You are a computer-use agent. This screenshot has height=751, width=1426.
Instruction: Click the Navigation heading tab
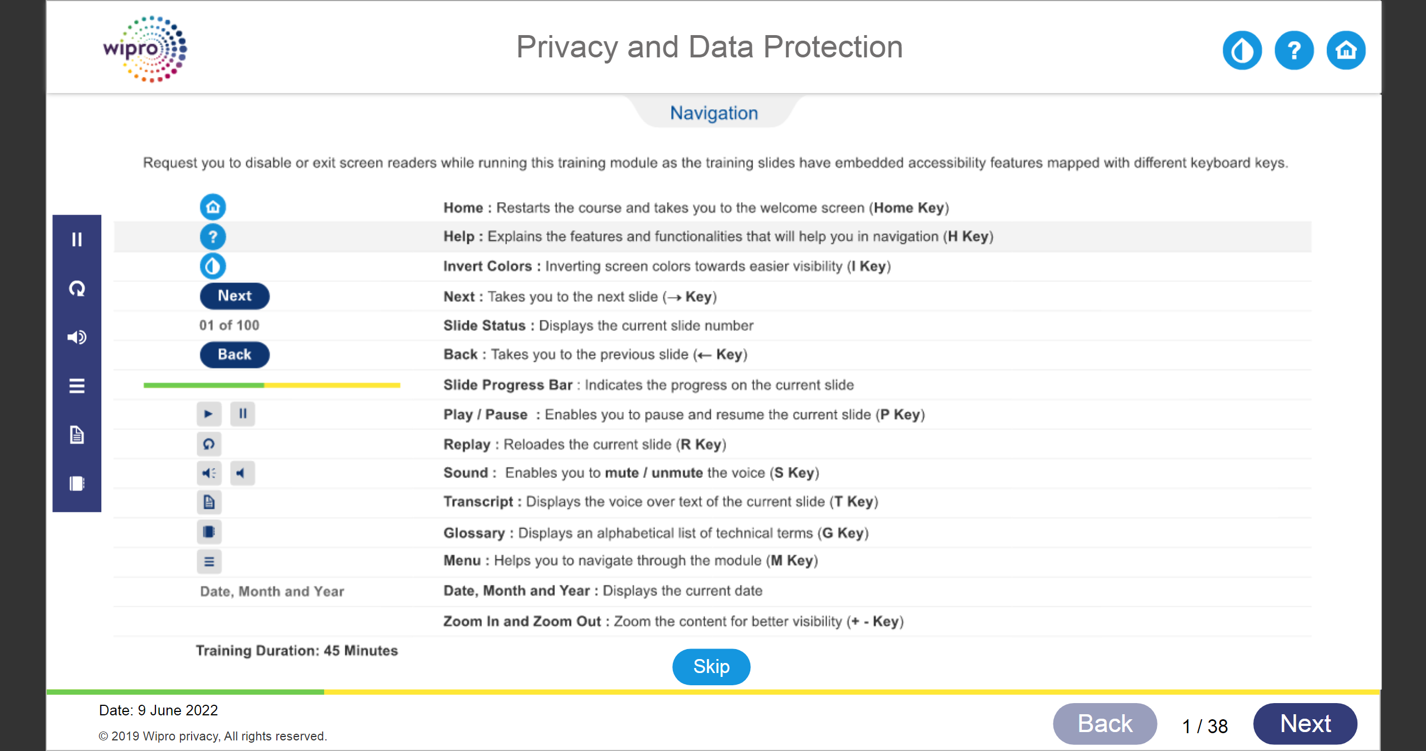[x=714, y=113]
